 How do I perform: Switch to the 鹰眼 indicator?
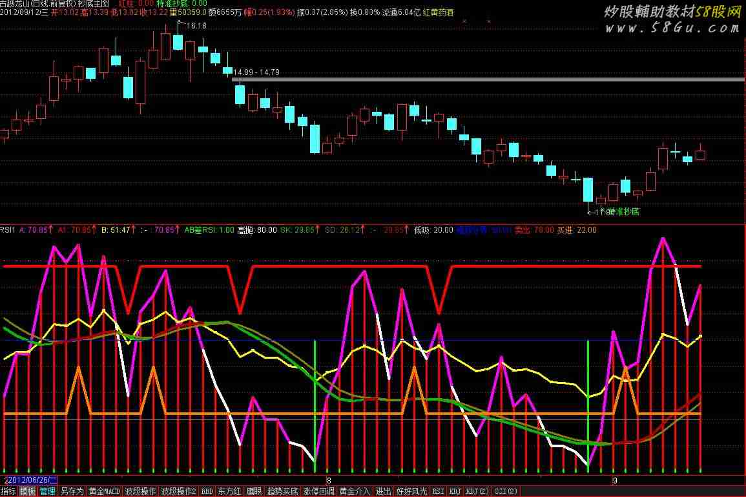(253, 491)
